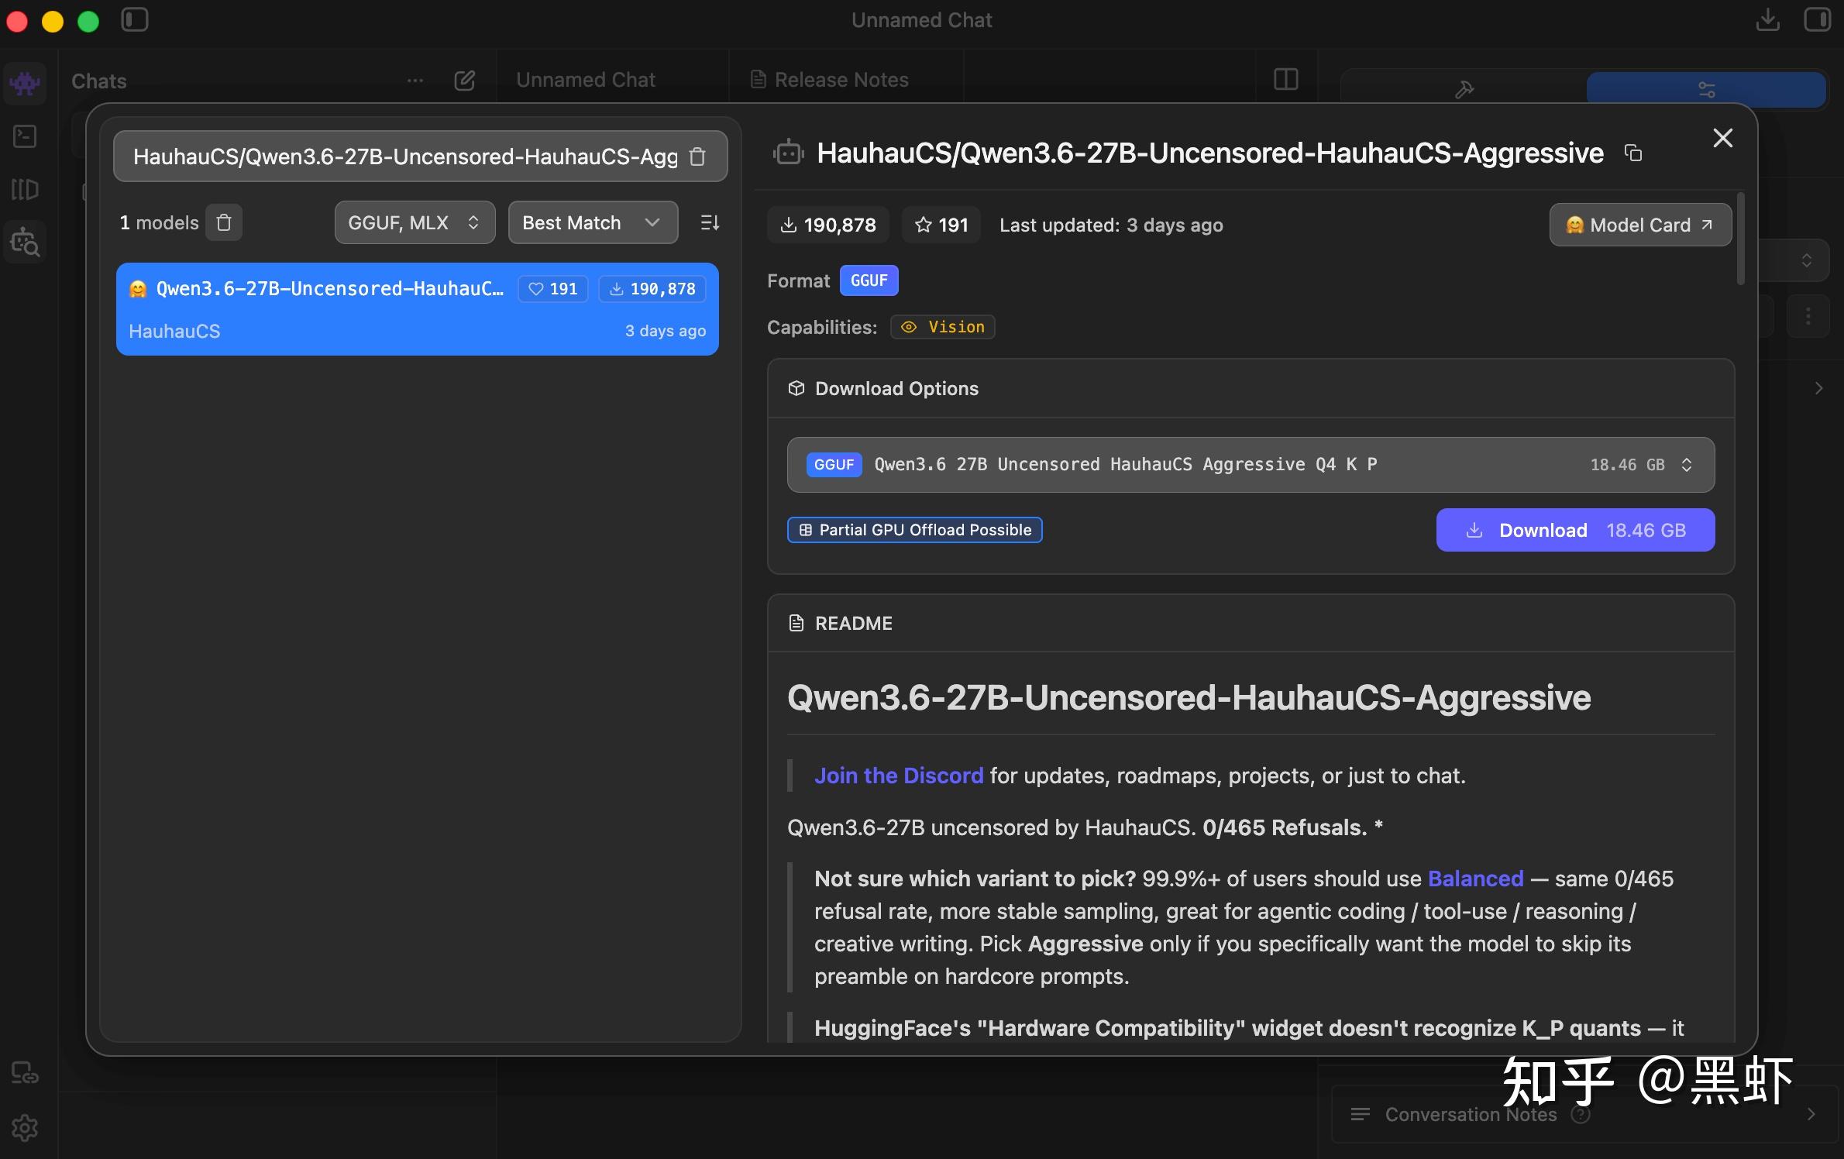Click the devices chat icon above Settings
The width and height of the screenshot is (1844, 1159).
26,1073
